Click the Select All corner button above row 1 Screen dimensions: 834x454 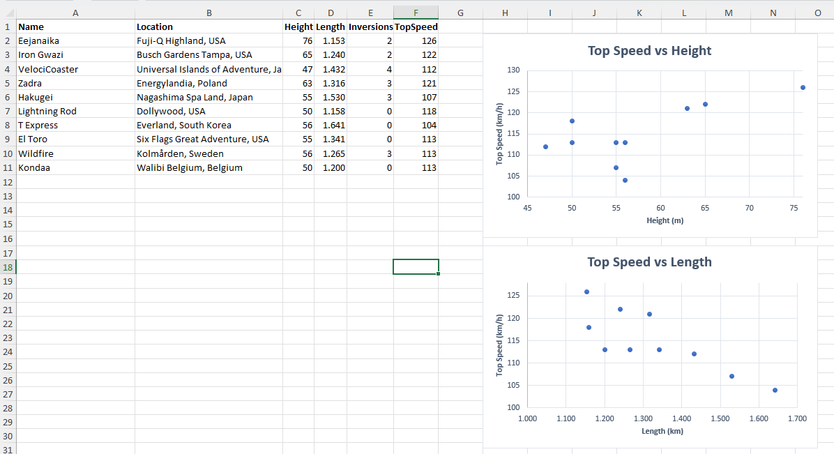[6, 12]
